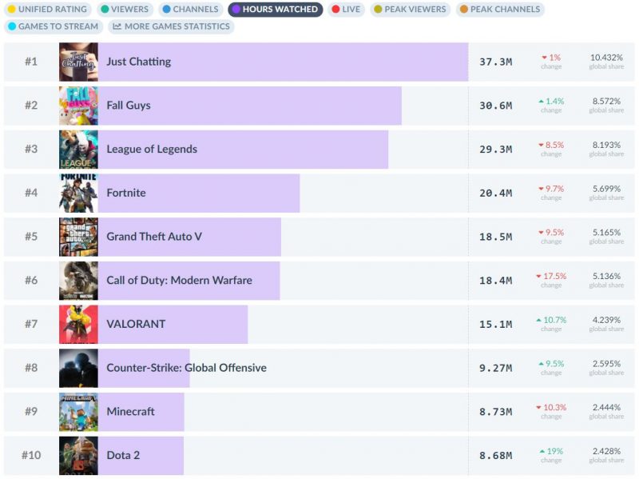
Task: Click the Grand Theft Auto V cover icon
Action: pyautogui.click(x=78, y=237)
